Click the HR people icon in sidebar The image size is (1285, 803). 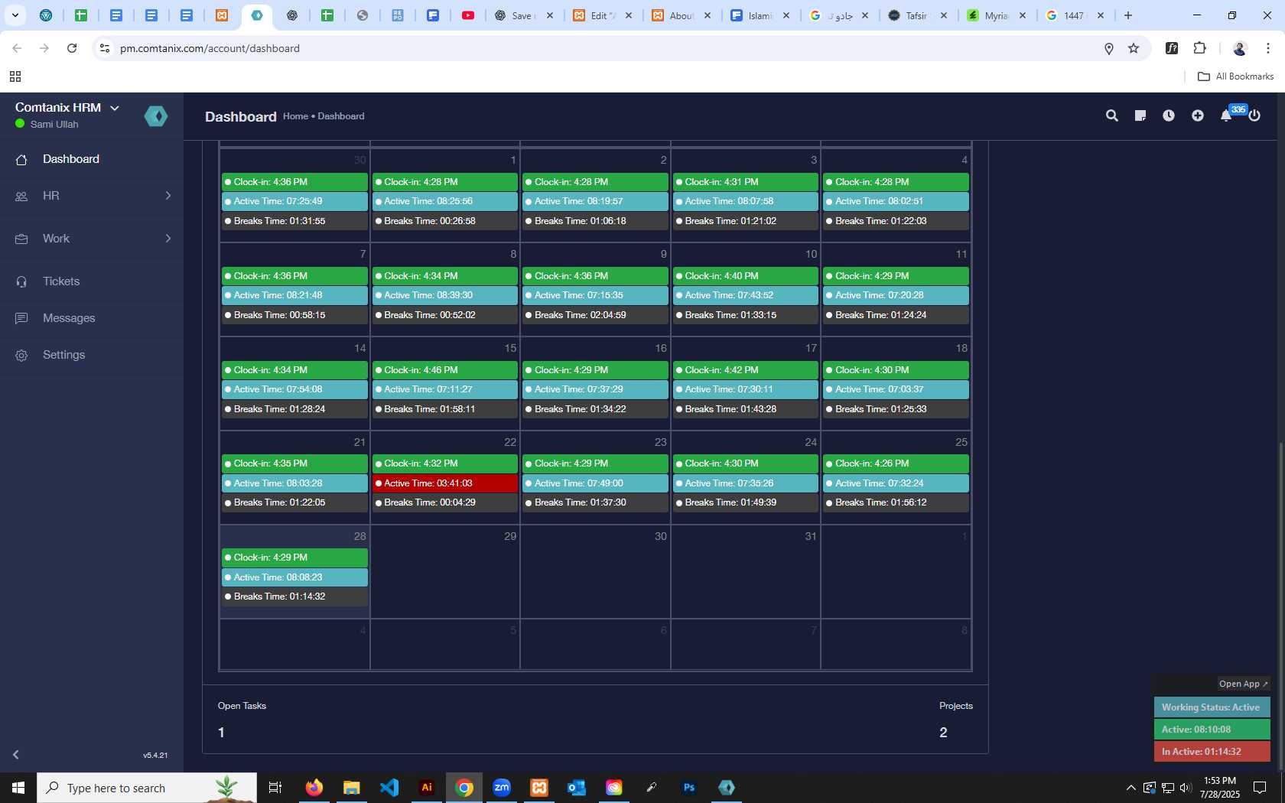[x=21, y=197]
